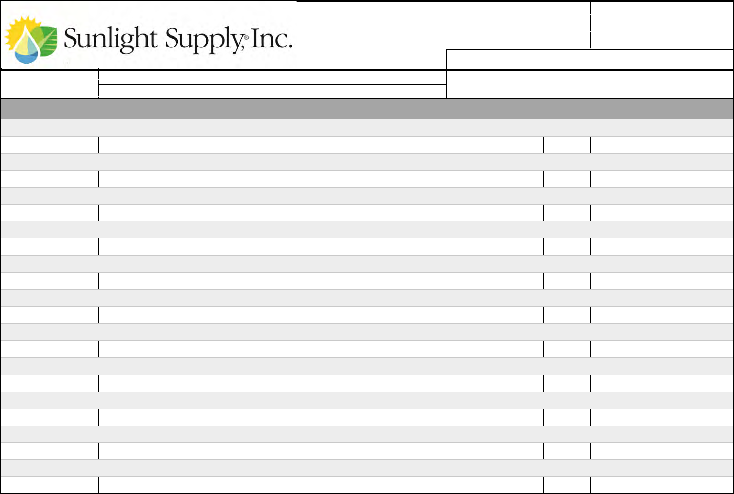Click the "Sunlight Supply, Inc." company name text

(178, 39)
